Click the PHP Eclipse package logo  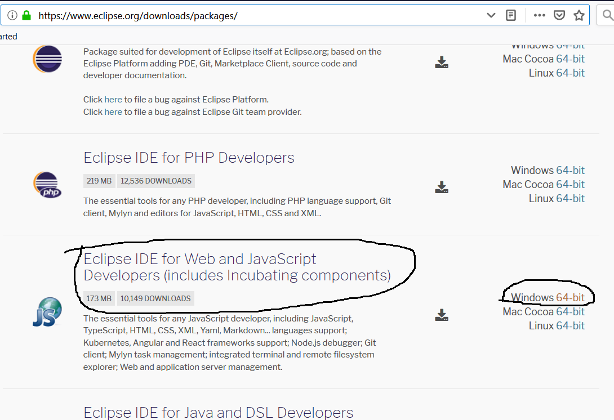coord(47,185)
